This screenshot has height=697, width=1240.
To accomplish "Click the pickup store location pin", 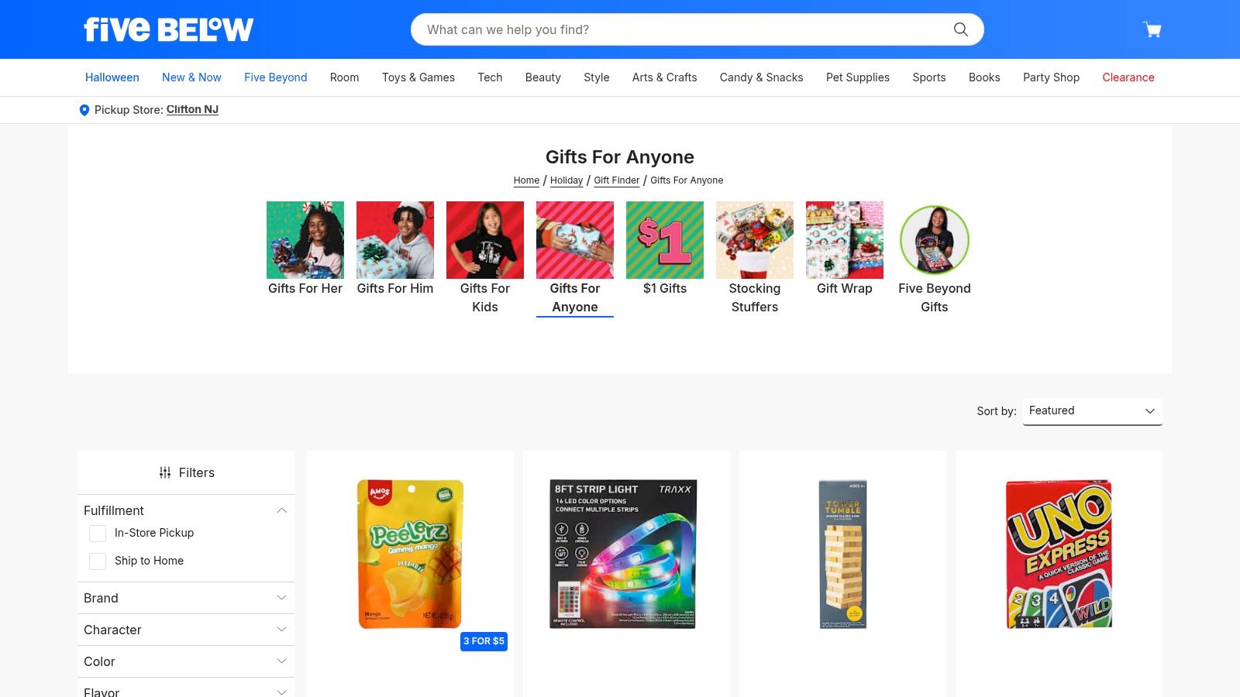I will pyautogui.click(x=84, y=110).
